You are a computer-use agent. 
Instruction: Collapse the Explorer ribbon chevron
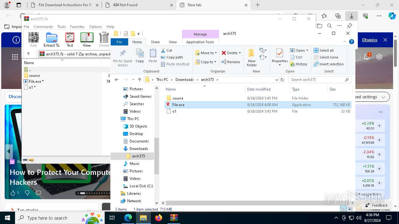345,42
